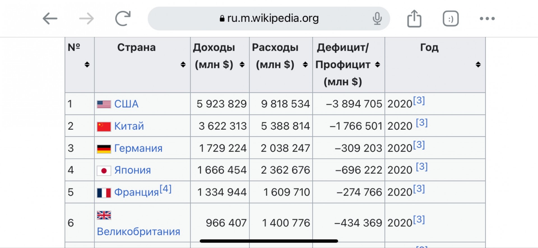538x248 pixels.
Task: Open the США country link
Action: pyautogui.click(x=126, y=104)
